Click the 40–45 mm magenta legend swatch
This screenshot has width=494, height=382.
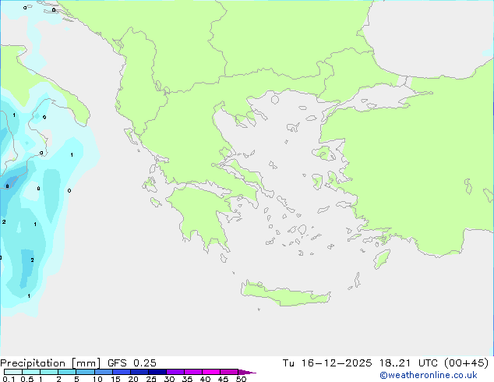(211, 372)
